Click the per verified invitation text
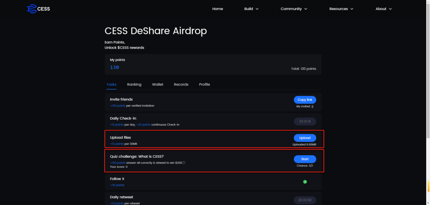Viewport: 430px width, 205px height. 140,105
